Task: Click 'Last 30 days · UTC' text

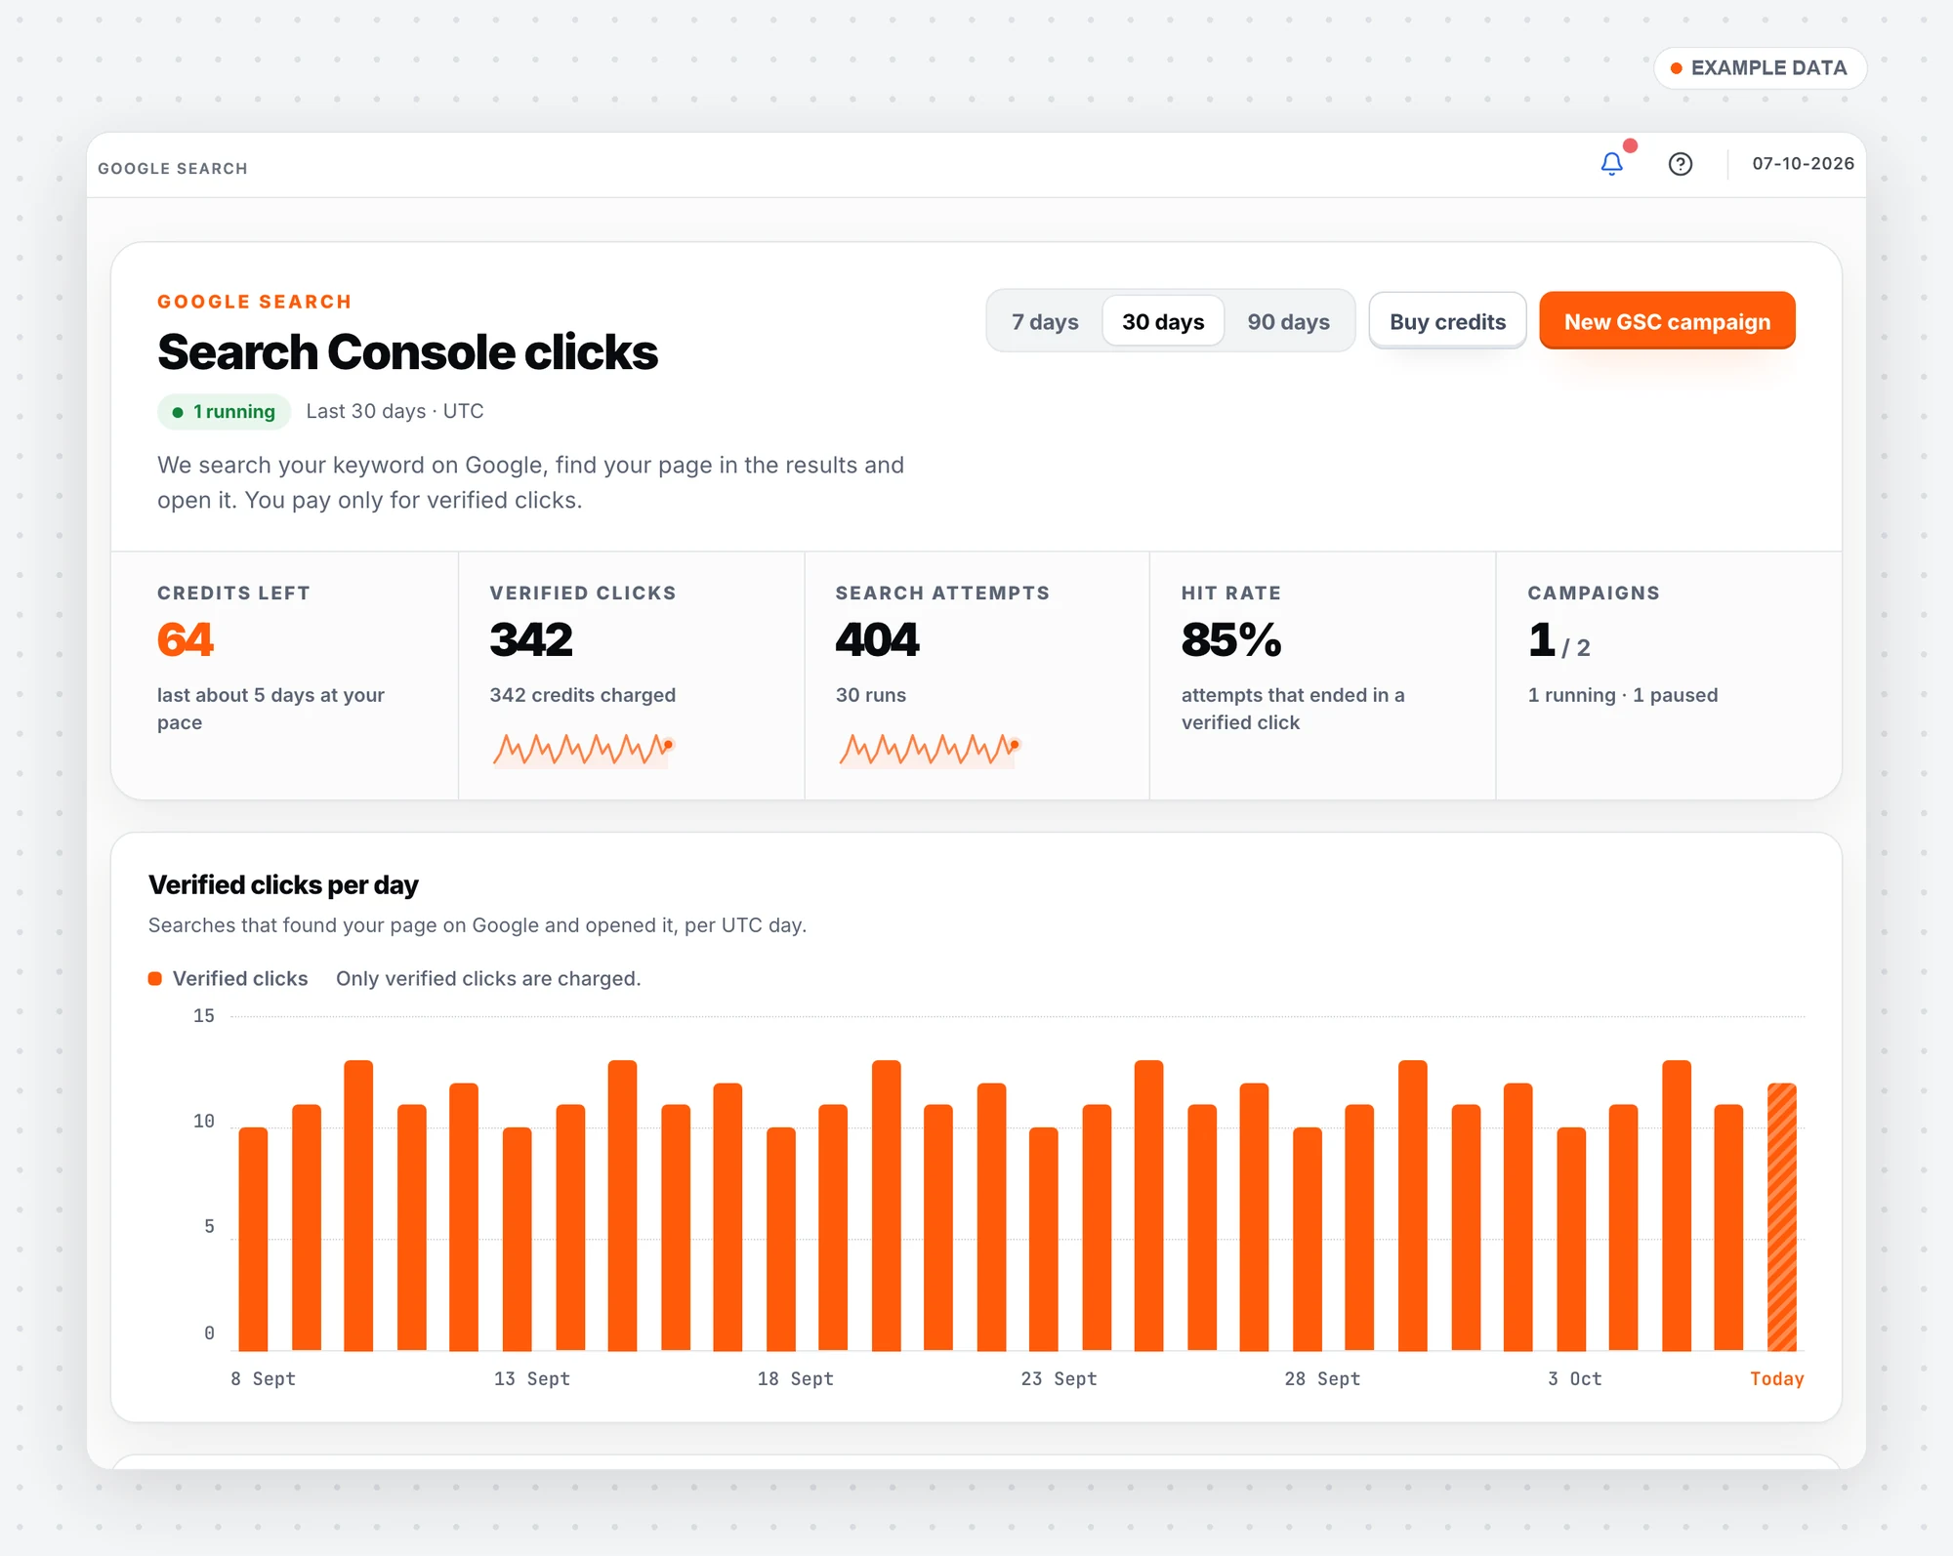Action: coord(395,411)
